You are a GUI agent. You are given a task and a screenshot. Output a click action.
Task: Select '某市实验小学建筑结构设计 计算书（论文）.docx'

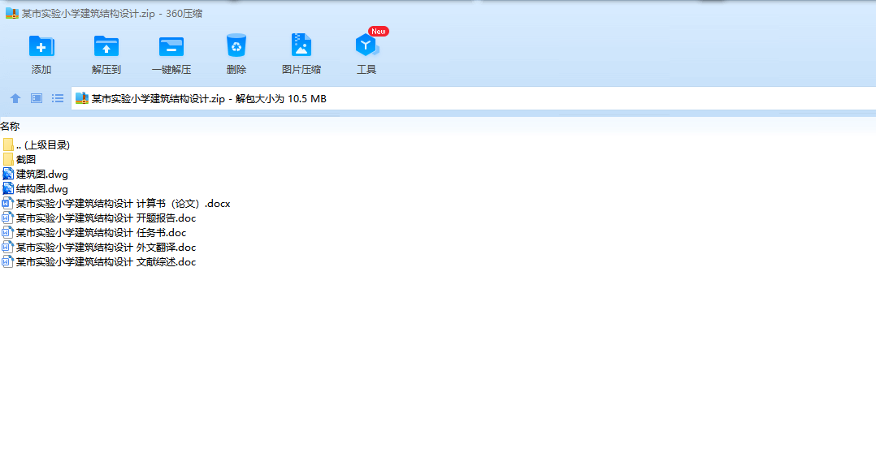tap(123, 204)
